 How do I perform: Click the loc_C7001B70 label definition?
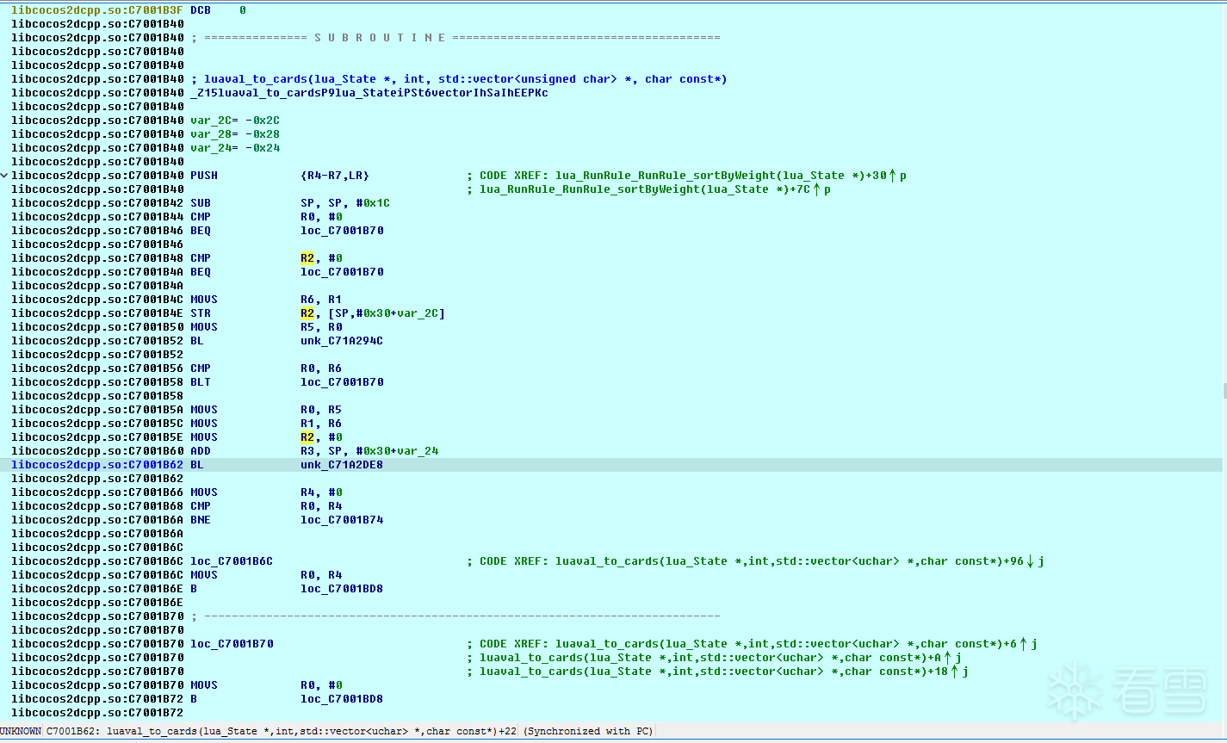click(232, 644)
